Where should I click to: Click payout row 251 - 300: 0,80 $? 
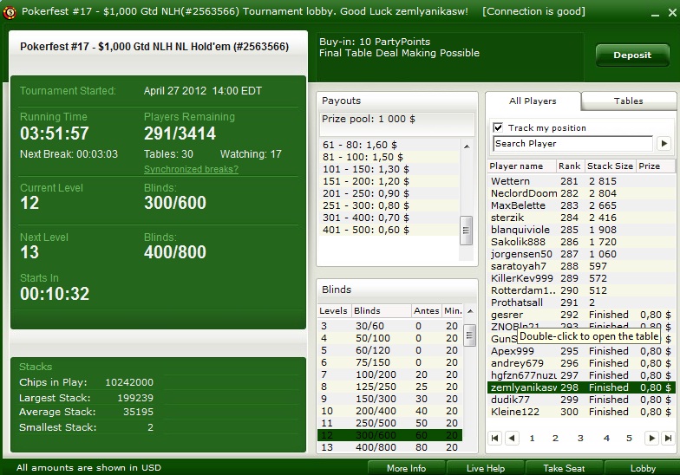click(389, 205)
